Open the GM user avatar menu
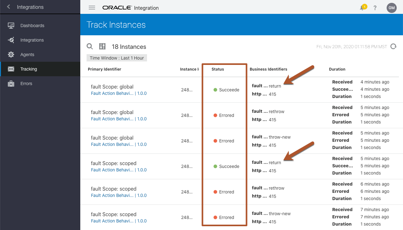403x230 pixels. (x=391, y=8)
